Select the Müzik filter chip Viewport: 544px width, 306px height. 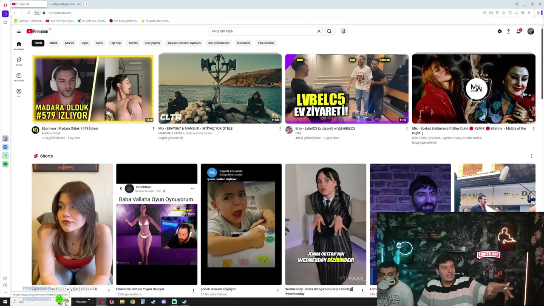pyautogui.click(x=53, y=43)
